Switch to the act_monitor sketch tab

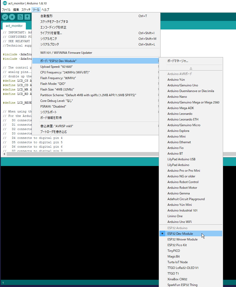(x=14, y=26)
